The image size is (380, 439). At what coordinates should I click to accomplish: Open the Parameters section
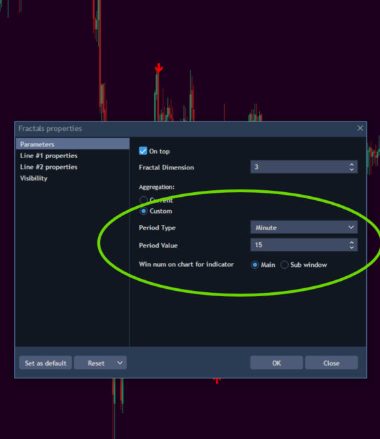[x=73, y=144]
